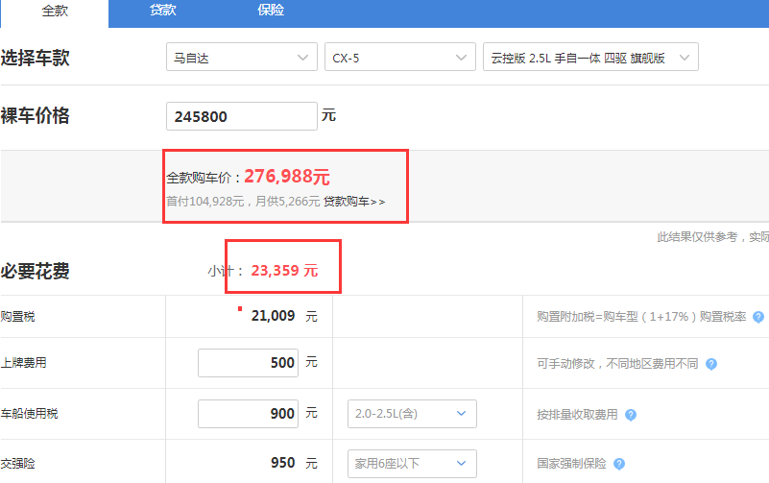
Task: Click the 车船使用税 row label
Action: [x=30, y=414]
